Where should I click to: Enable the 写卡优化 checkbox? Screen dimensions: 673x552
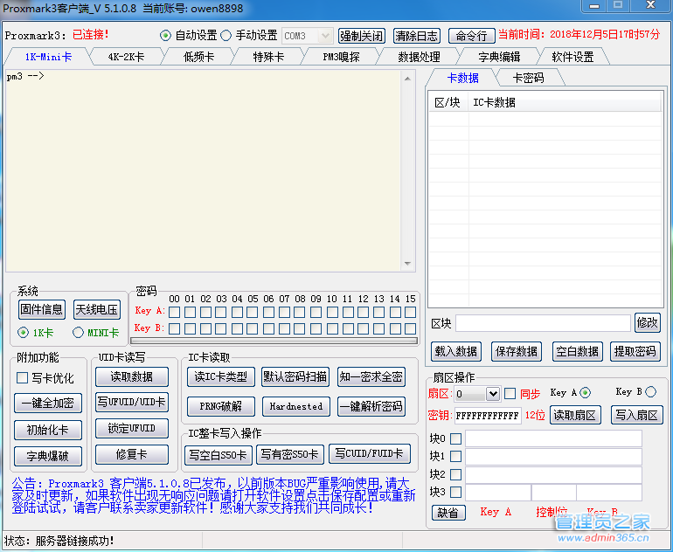22,378
